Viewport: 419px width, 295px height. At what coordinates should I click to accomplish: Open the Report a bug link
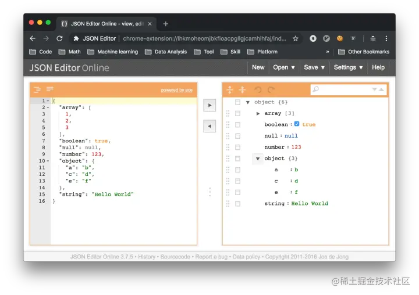coord(211,257)
